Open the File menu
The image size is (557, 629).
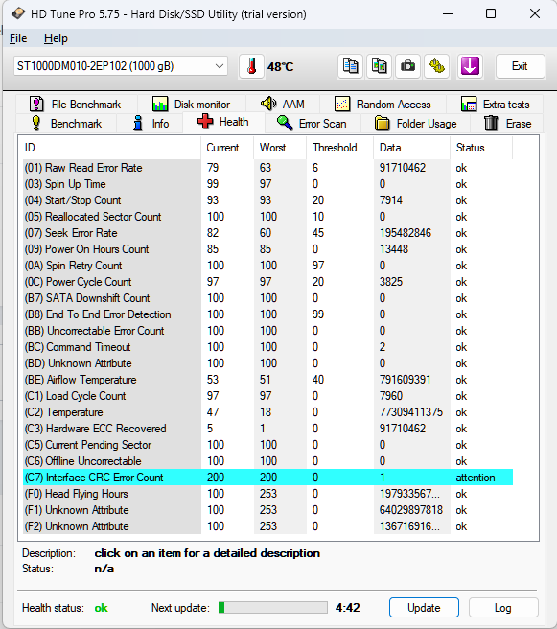click(18, 38)
